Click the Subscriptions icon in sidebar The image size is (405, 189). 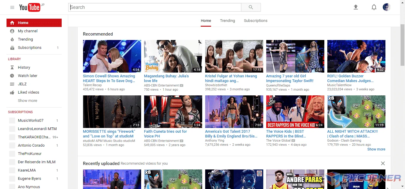(x=12, y=48)
